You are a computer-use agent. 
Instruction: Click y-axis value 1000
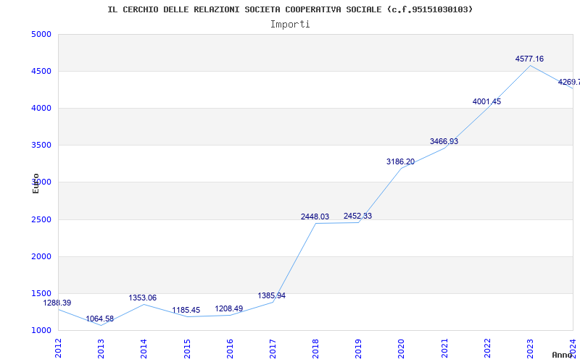[41, 331]
